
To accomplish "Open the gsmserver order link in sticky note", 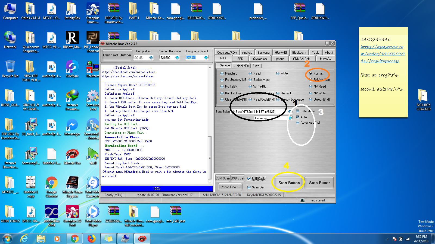I will click(x=382, y=54).
